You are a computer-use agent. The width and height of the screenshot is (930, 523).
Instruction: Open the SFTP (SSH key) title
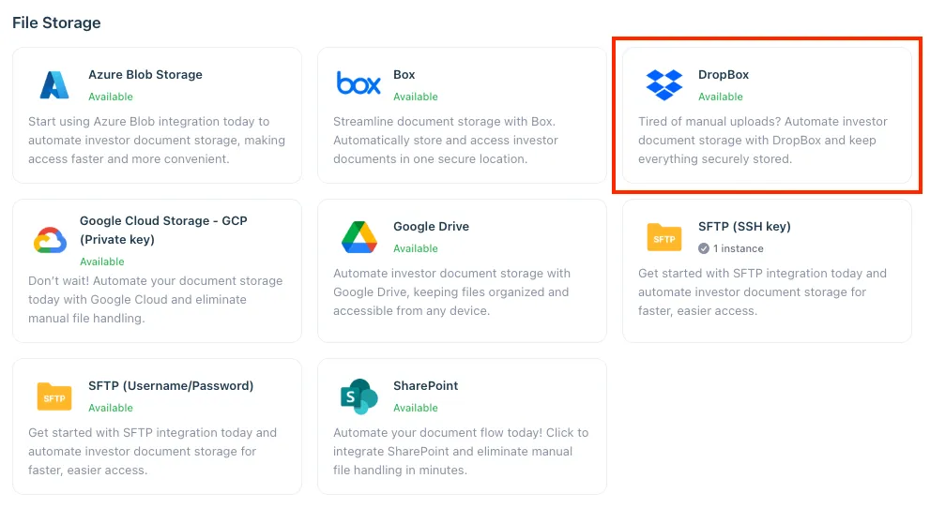tap(744, 226)
